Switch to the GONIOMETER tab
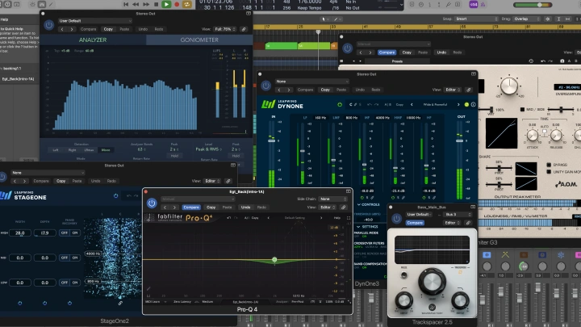Screen dimensions: 581x327 coord(199,40)
